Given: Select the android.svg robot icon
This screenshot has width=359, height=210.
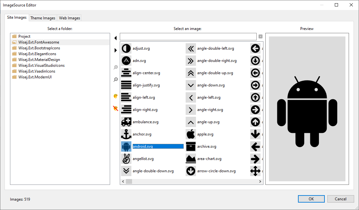Looking at the screenshot, I should (x=126, y=146).
